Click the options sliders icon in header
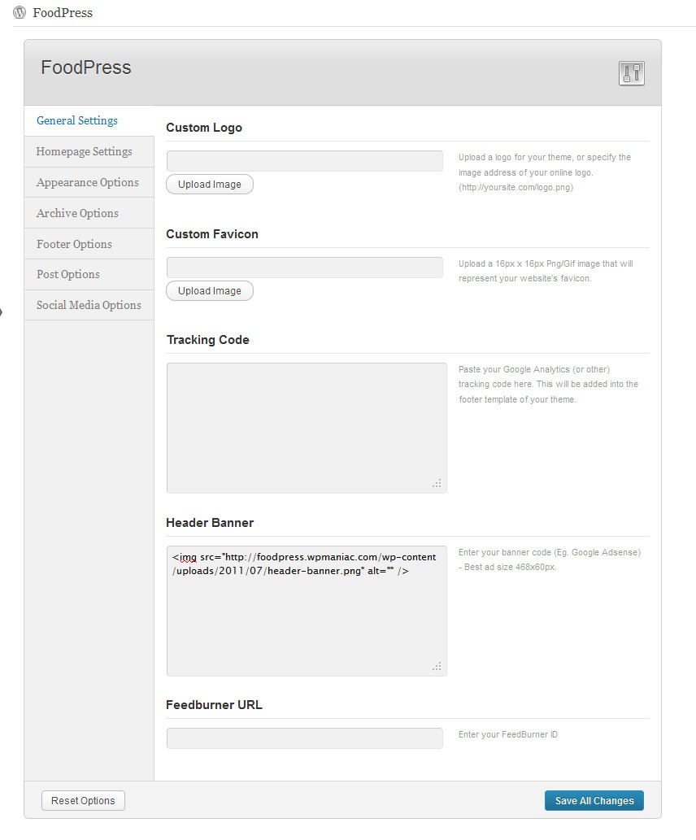The width and height of the screenshot is (696, 840). 631,73
